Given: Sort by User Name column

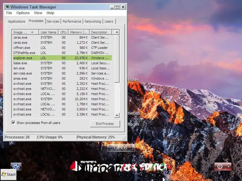Looking at the screenshot, I should click(48, 32).
